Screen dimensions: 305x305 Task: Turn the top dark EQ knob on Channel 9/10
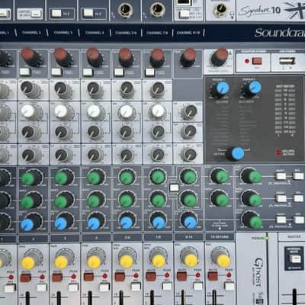[189, 112]
